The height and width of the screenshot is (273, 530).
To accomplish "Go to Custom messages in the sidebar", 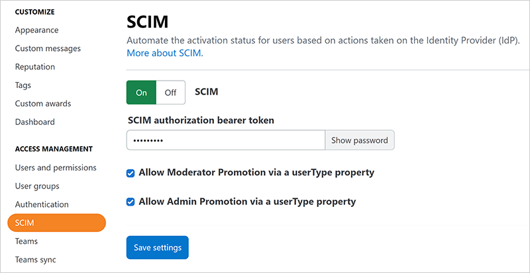I will (48, 49).
